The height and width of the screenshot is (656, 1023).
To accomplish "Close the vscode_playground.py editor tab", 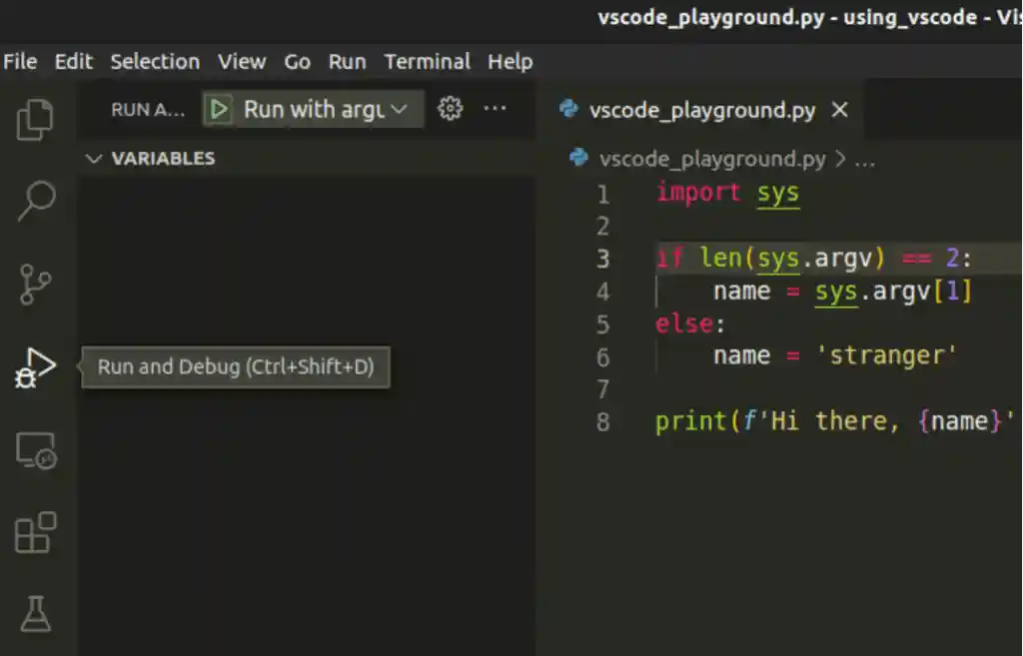I will [839, 110].
